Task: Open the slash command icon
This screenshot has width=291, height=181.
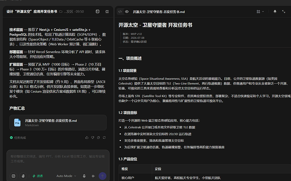Action: click(x=13, y=176)
